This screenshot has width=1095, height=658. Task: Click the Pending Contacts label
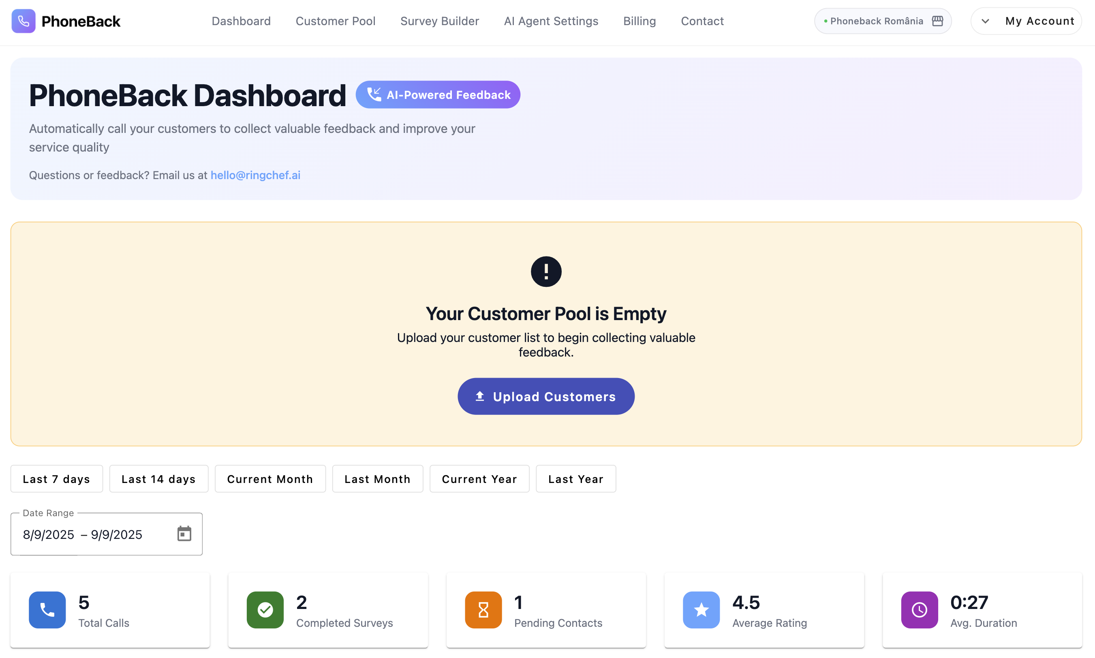tap(558, 623)
